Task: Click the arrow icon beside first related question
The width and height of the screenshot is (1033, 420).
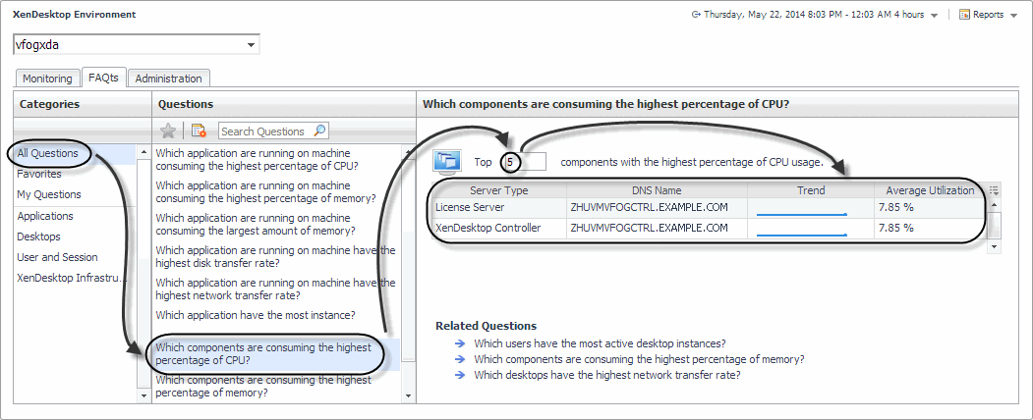Action: pos(459,343)
